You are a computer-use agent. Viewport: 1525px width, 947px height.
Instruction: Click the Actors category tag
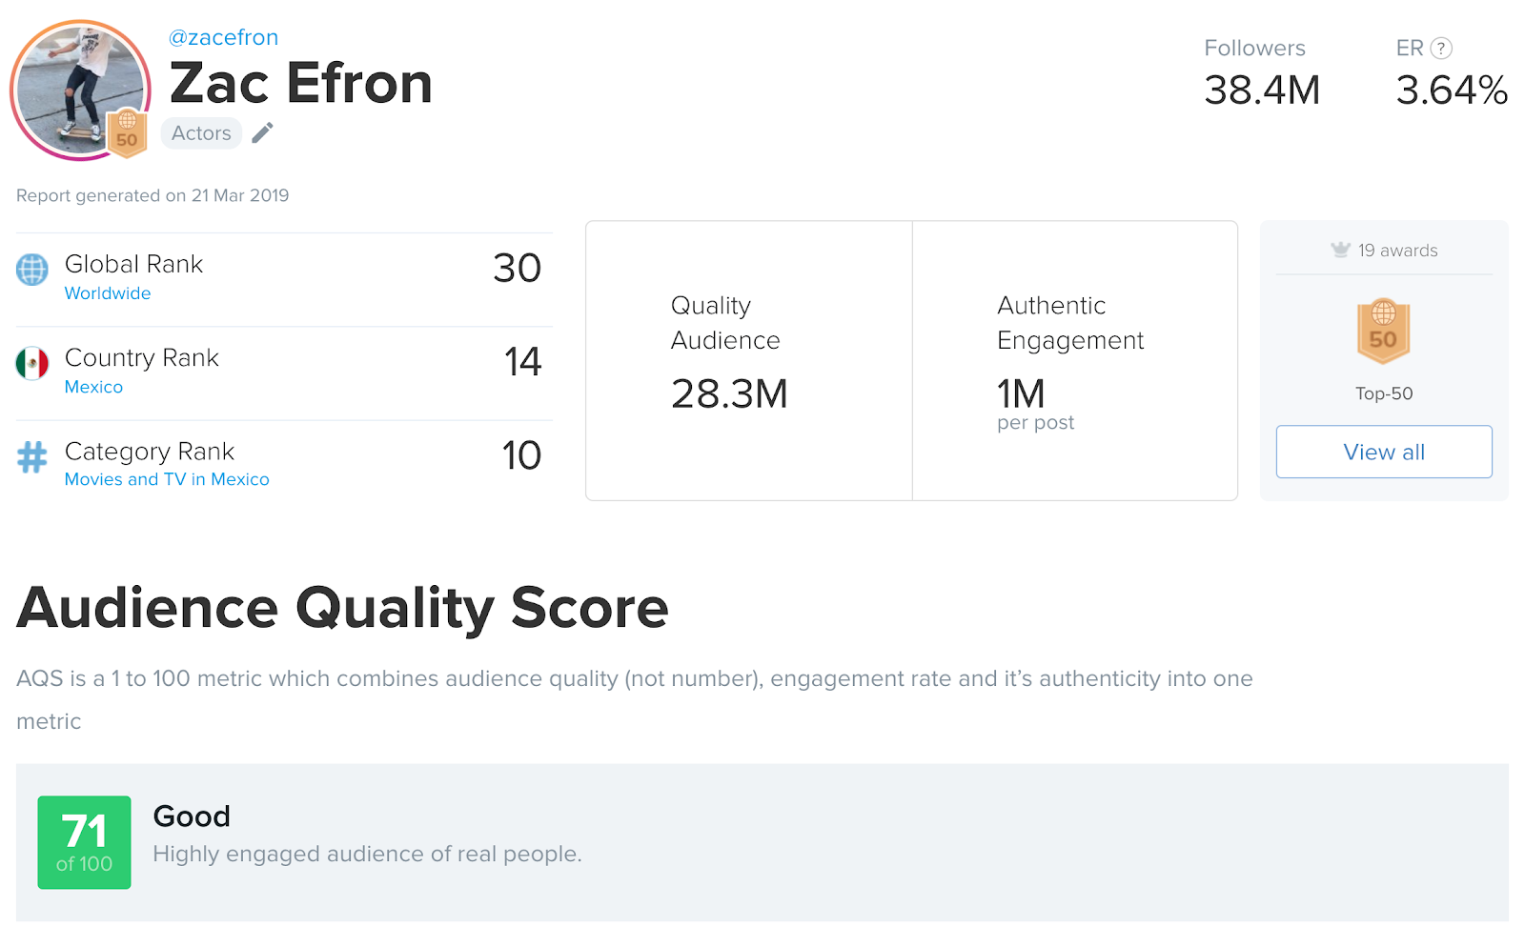tap(201, 133)
